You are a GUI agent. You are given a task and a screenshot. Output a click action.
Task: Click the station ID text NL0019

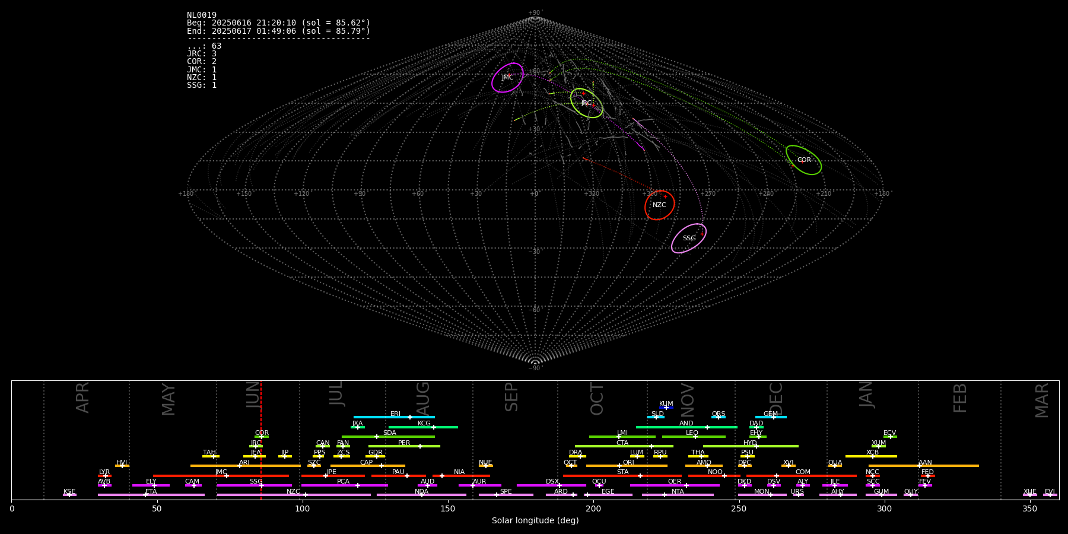[202, 15]
